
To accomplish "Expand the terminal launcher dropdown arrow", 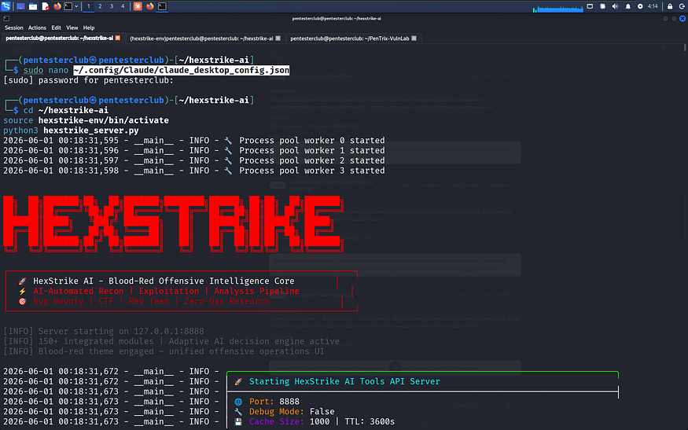I will tap(76, 6).
